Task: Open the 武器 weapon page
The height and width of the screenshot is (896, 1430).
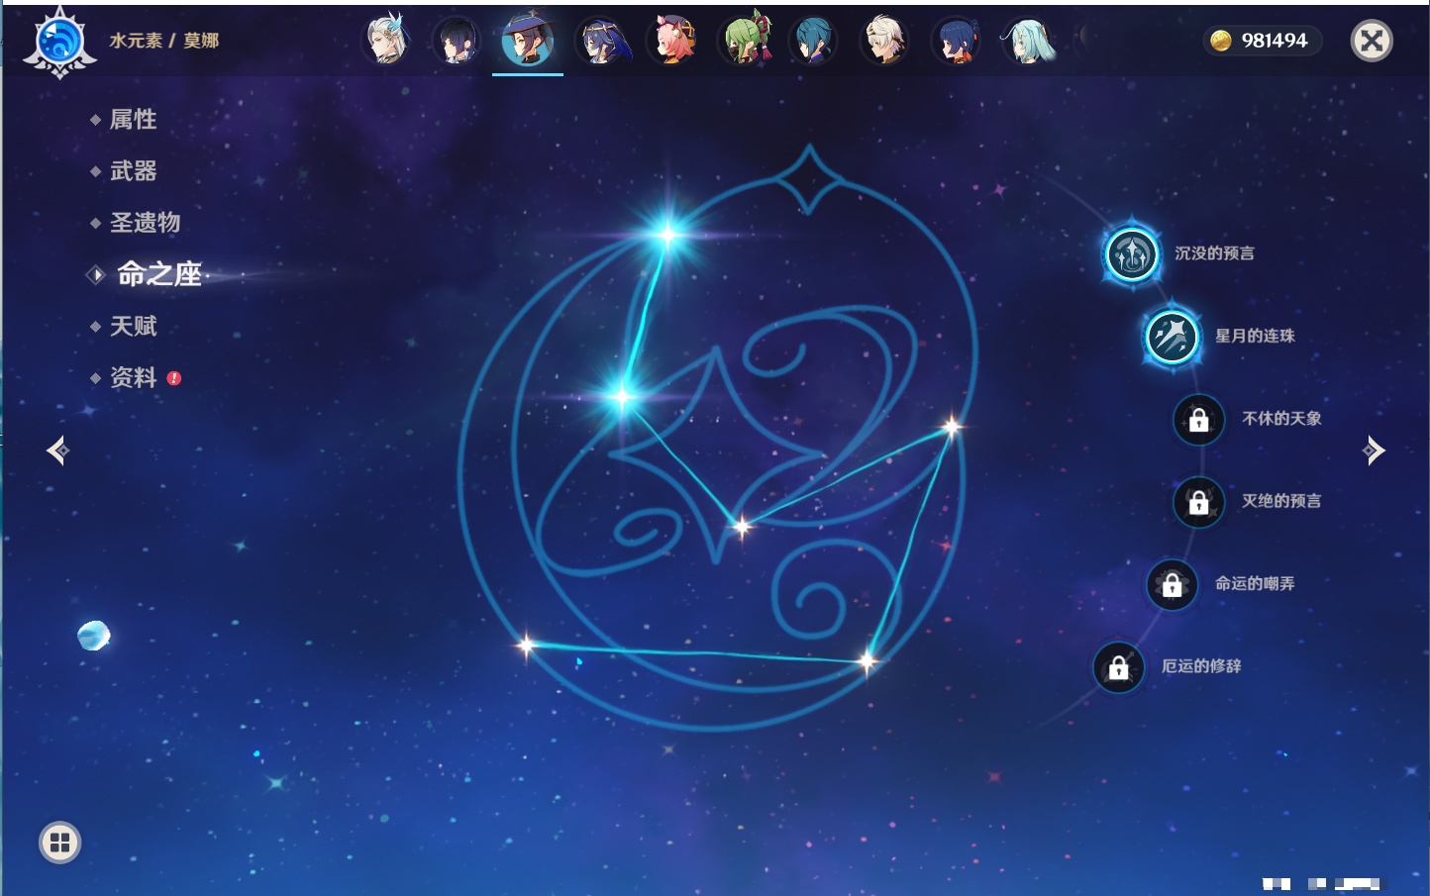Action: click(x=133, y=171)
